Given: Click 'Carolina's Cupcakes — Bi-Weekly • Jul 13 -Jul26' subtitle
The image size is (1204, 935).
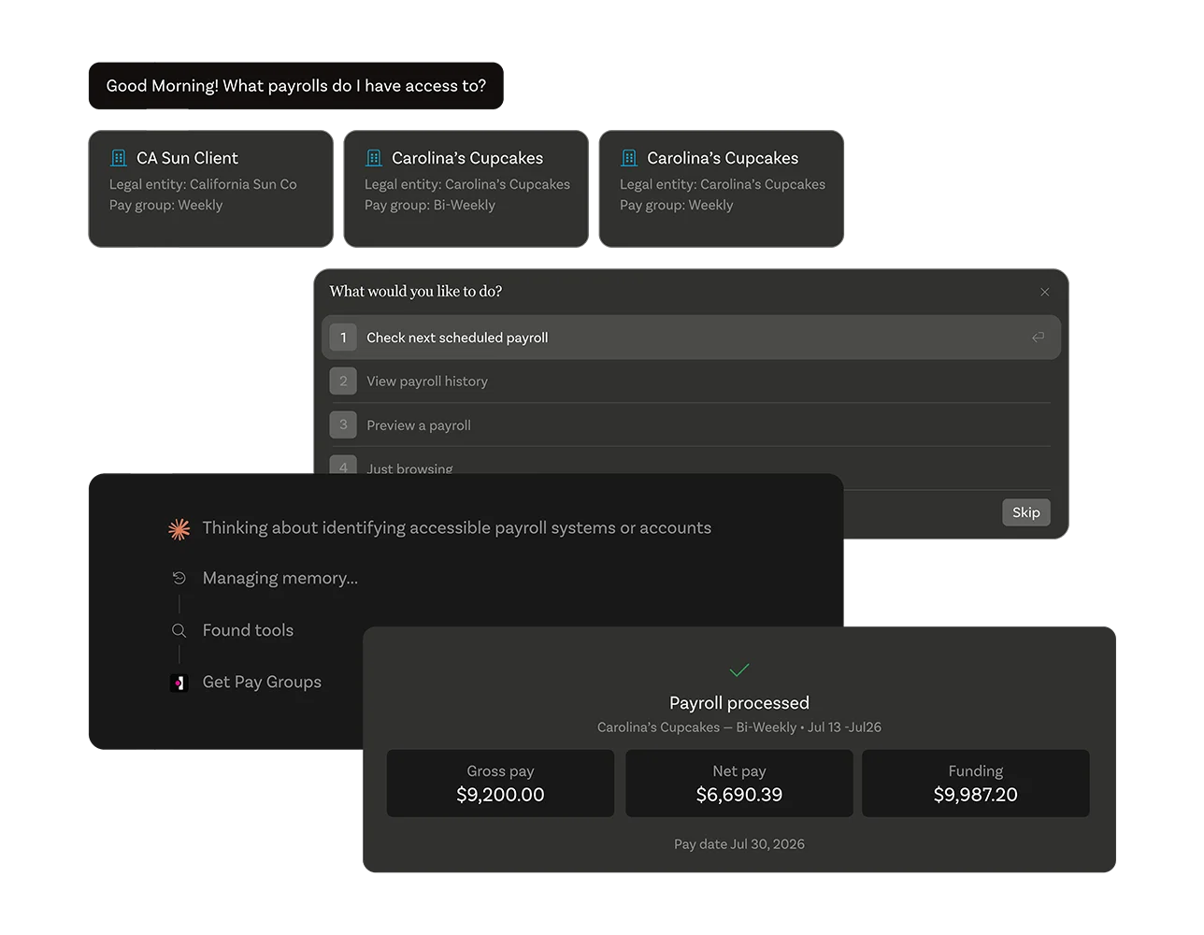Looking at the screenshot, I should [x=739, y=727].
